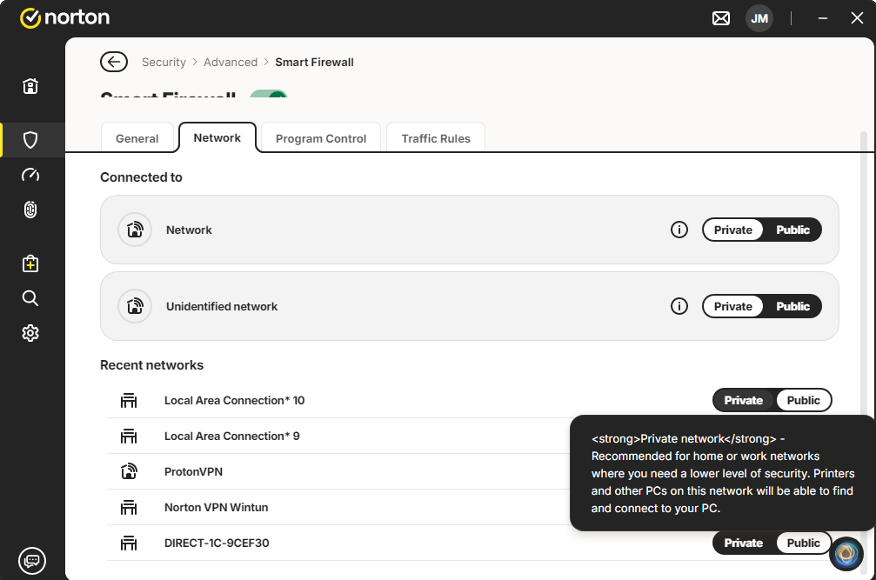
Task: Go to Advanced in the breadcrumb
Action: click(231, 62)
